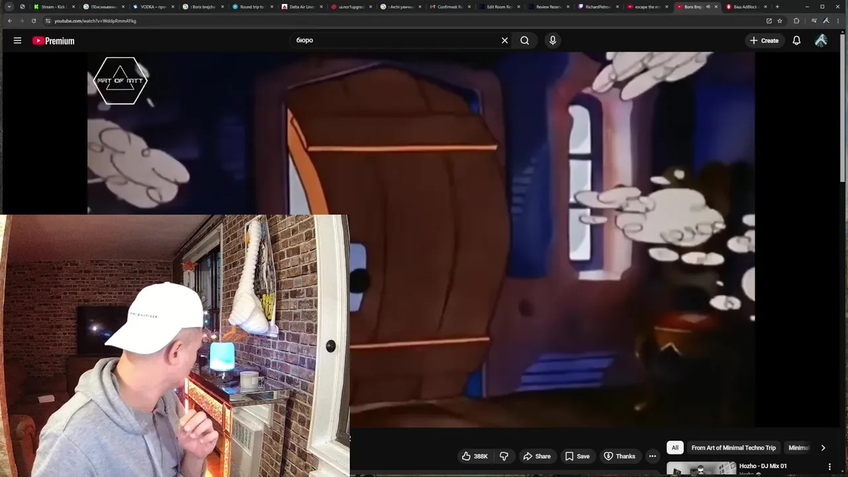
Task: Close the Boris Brejcha YouTube tab
Action: [x=715, y=7]
